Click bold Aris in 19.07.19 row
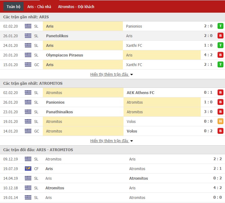 point(49,169)
